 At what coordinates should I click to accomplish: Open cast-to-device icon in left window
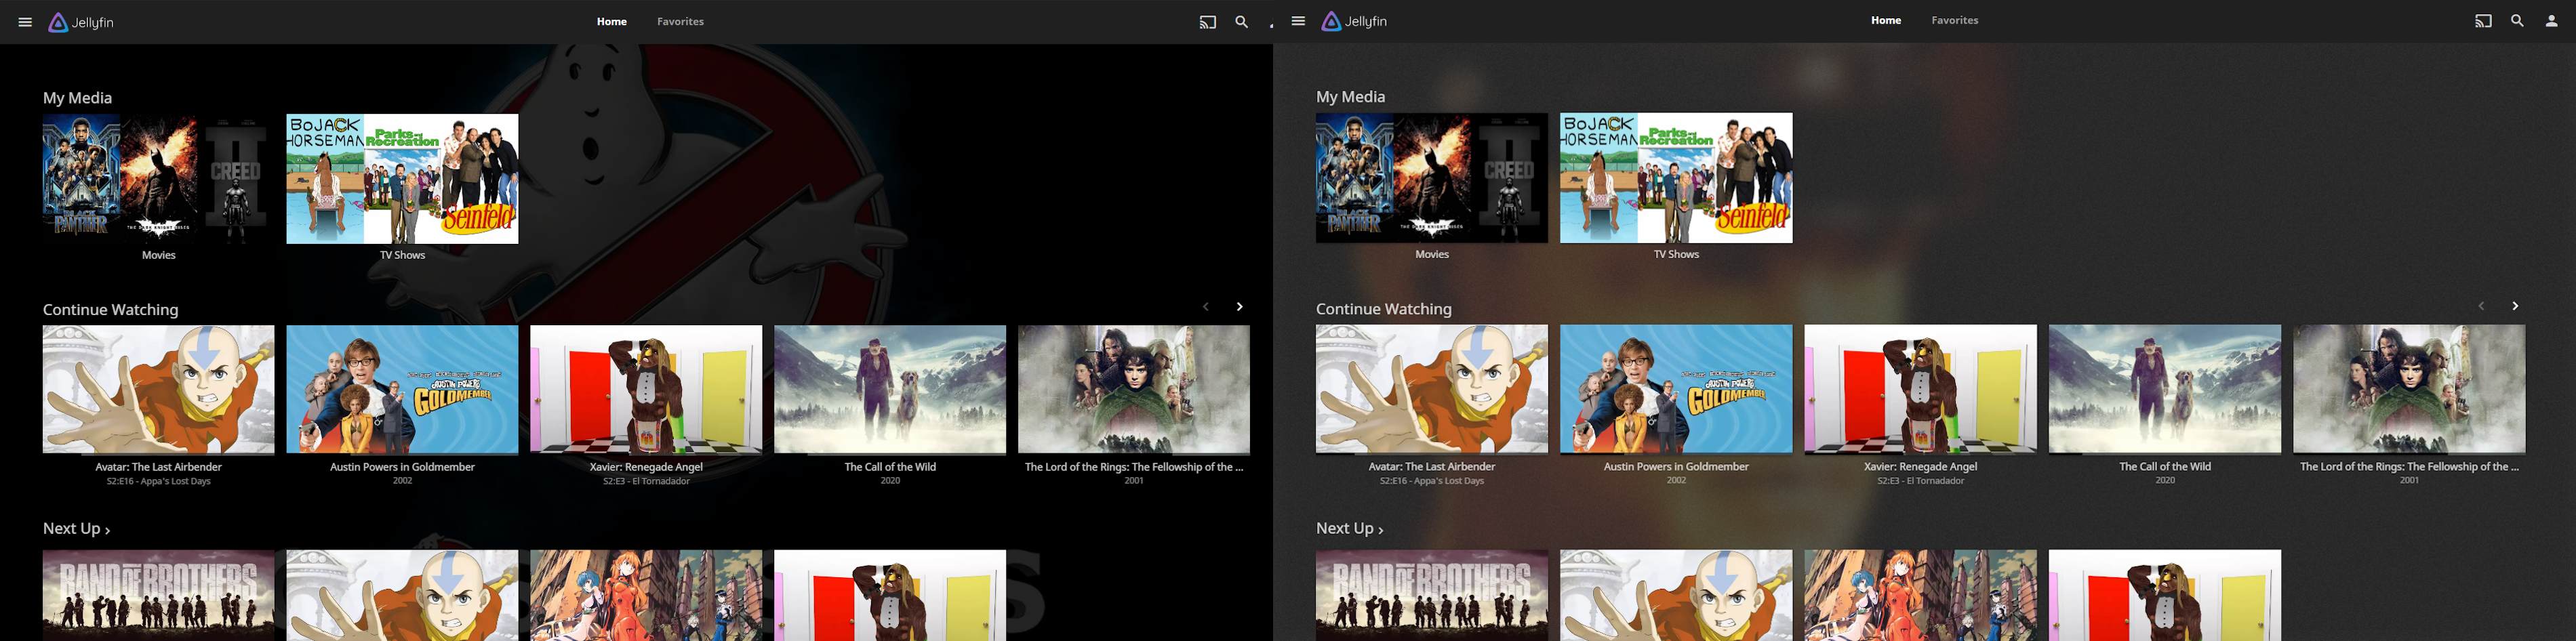(1208, 22)
